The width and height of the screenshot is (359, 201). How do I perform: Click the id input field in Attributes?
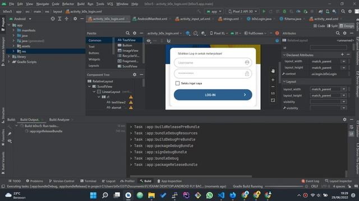(x=328, y=47)
